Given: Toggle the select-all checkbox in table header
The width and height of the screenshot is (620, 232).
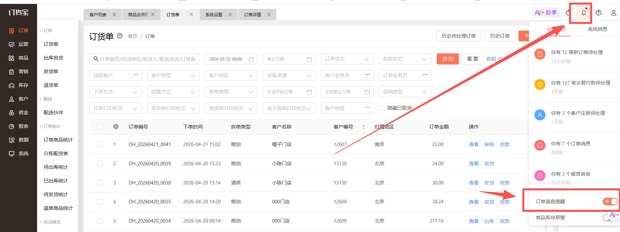Looking at the screenshot, I should click(x=100, y=127).
